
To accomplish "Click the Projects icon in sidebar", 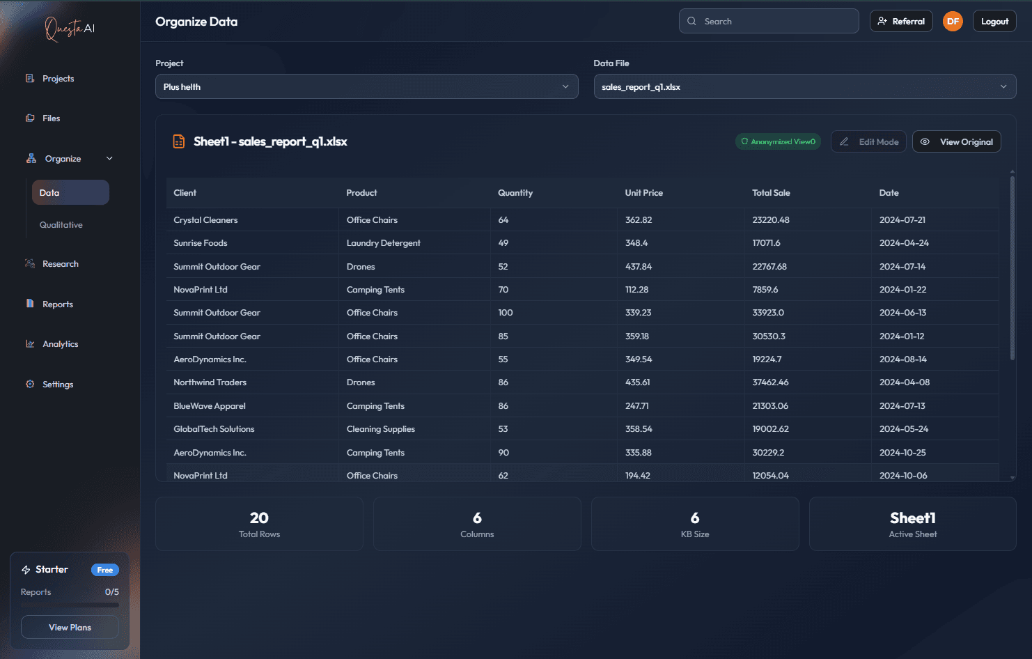I will (30, 79).
